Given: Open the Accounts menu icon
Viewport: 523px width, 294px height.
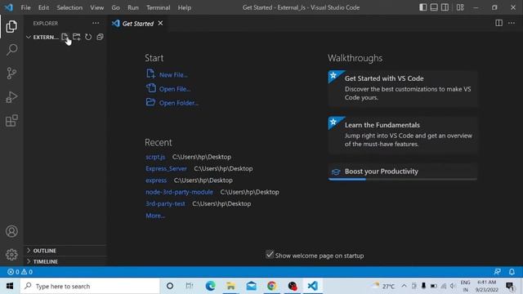Looking at the screenshot, I should pos(11,231).
